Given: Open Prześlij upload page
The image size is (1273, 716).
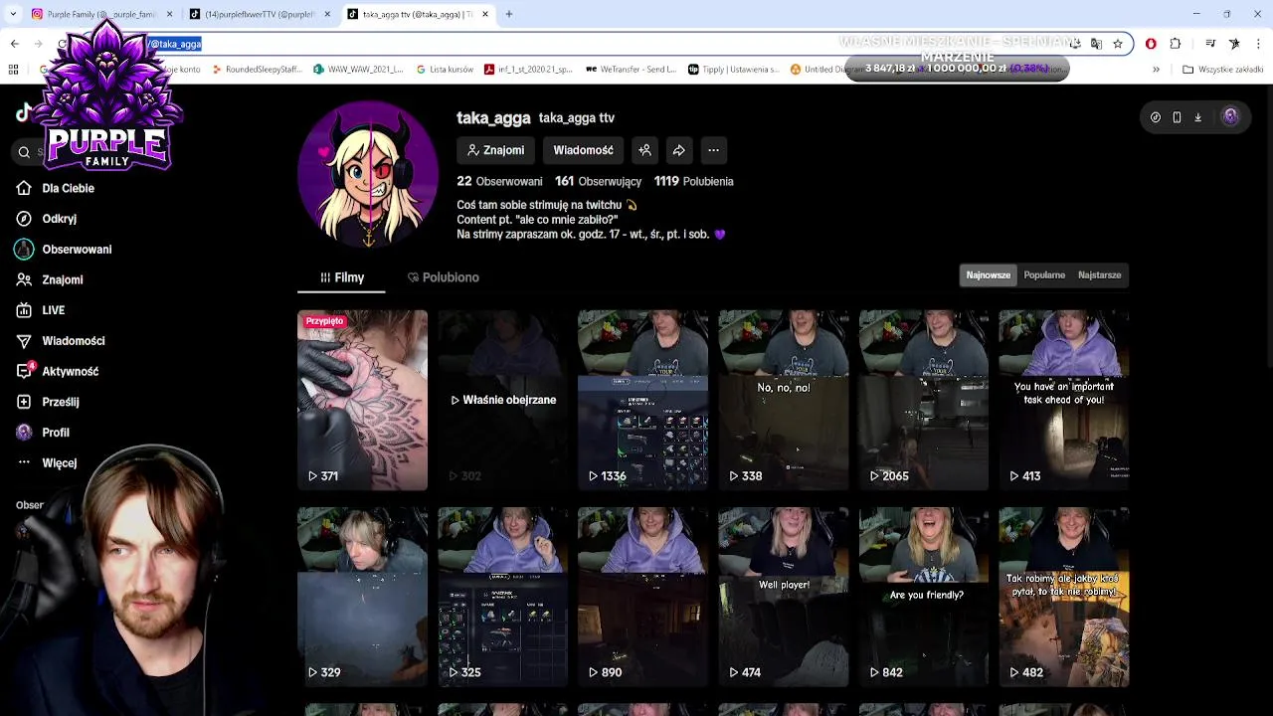Looking at the screenshot, I should pyautogui.click(x=48, y=403).
